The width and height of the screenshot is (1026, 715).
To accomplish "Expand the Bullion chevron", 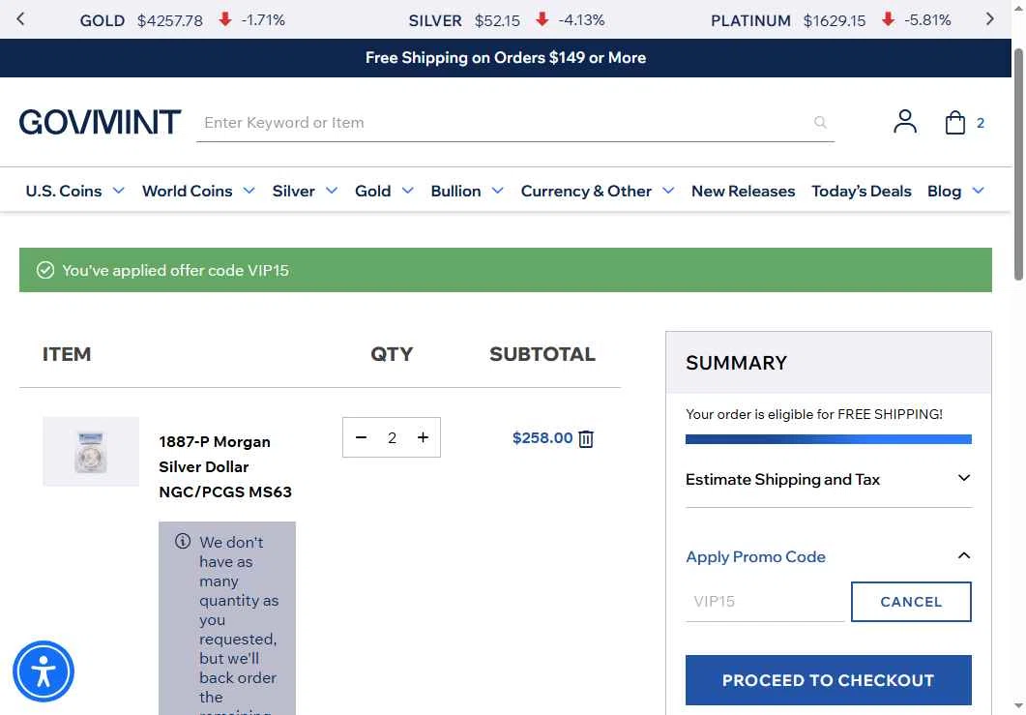I will [498, 191].
